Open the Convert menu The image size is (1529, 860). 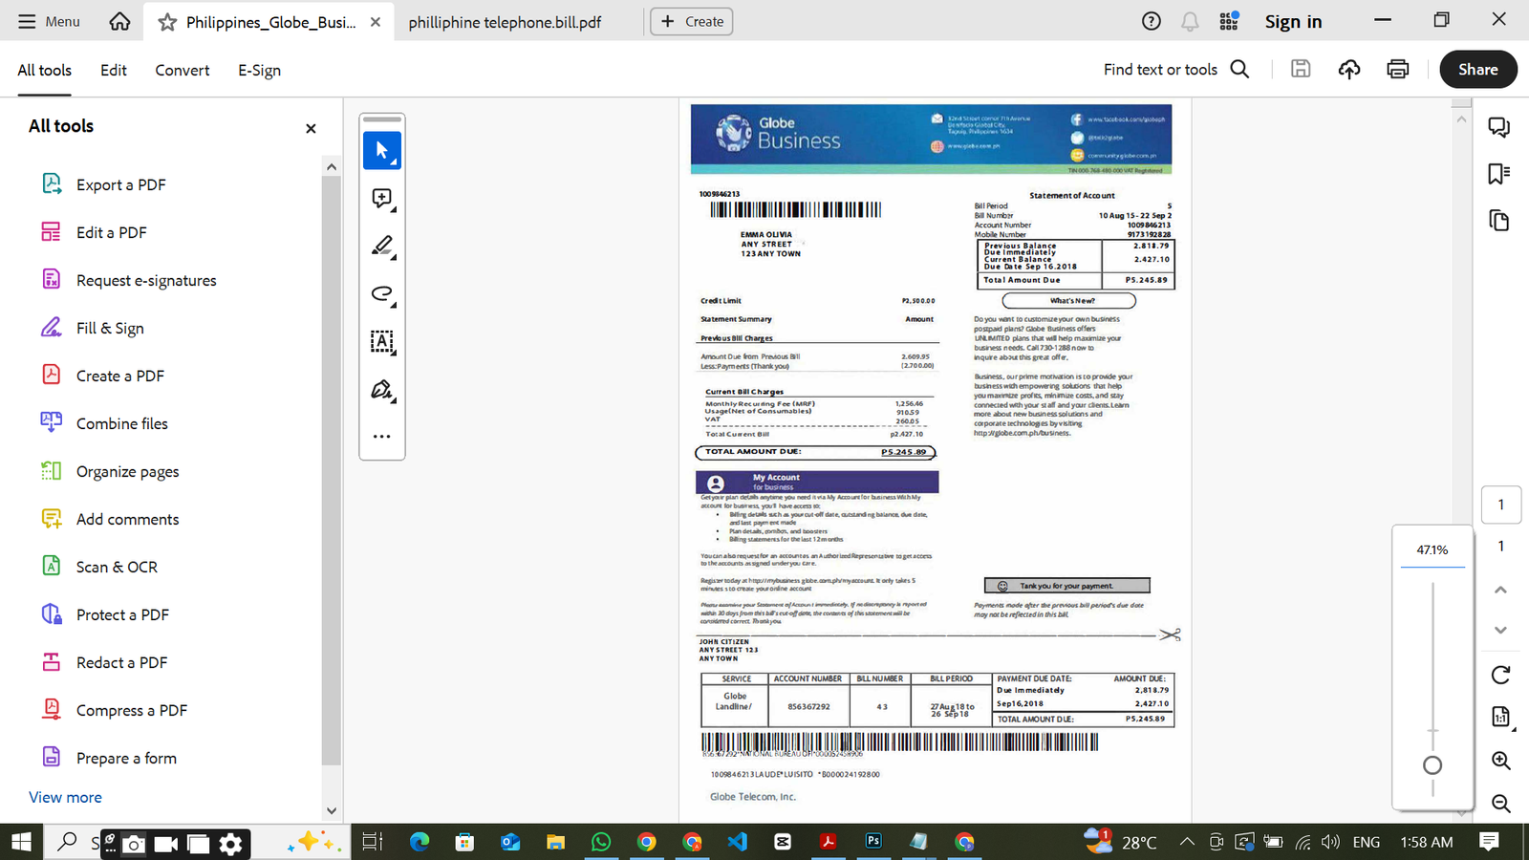182,70
